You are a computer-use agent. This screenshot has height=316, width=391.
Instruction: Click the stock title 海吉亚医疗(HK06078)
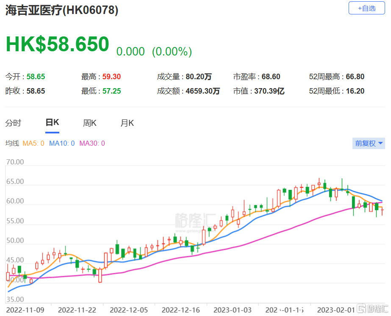pyautogui.click(x=62, y=10)
